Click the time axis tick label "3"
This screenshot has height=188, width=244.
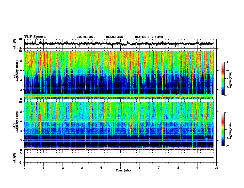pos(82,168)
